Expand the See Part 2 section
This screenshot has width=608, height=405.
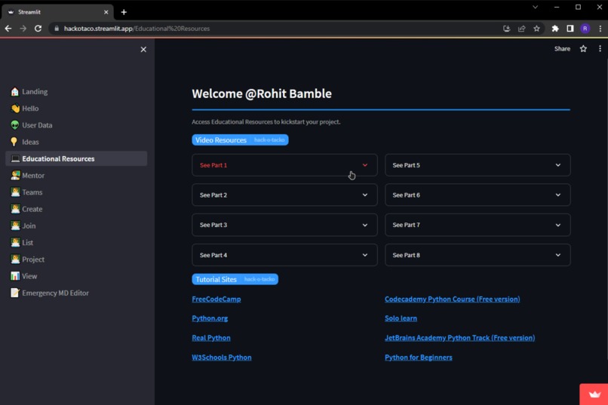(284, 195)
